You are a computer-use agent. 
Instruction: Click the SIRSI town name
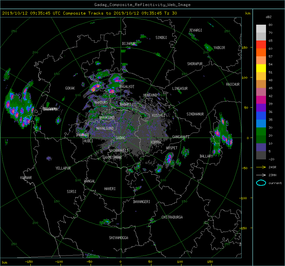pos(72,192)
